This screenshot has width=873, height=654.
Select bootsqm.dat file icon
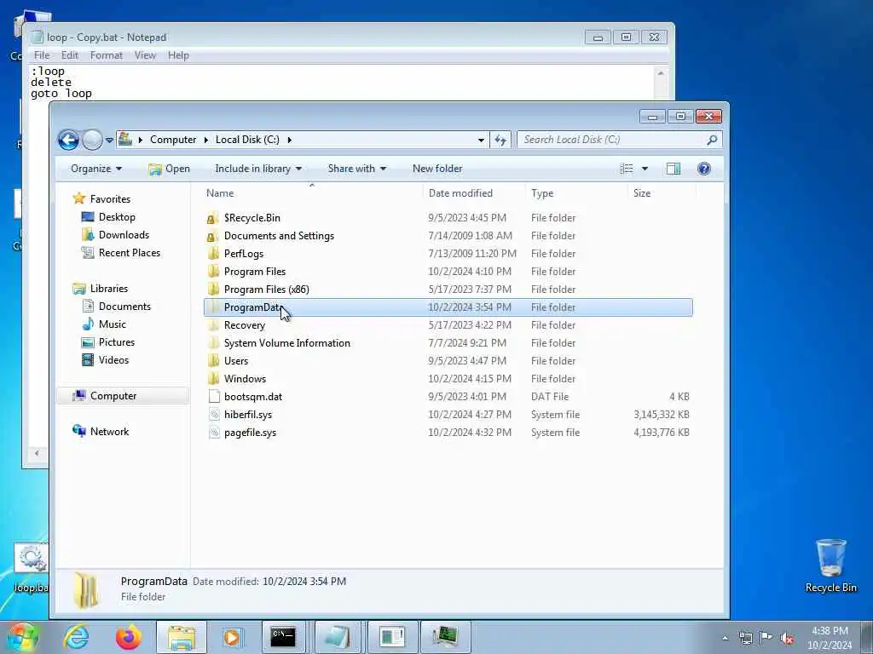(x=214, y=397)
